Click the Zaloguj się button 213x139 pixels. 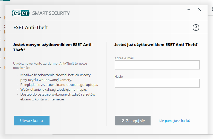click(133, 120)
